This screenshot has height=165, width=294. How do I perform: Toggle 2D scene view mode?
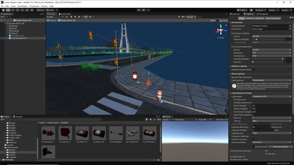[67, 17]
